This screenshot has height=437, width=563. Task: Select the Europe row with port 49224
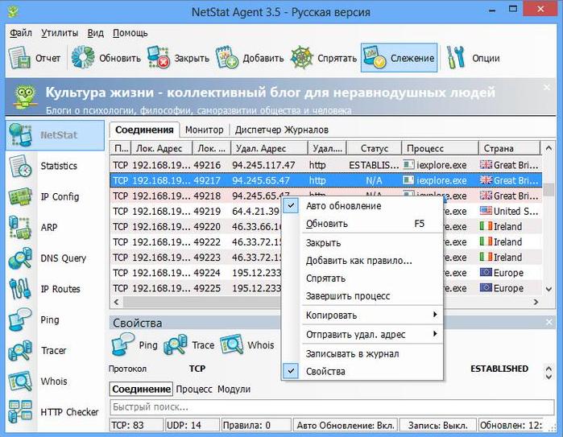point(325,273)
